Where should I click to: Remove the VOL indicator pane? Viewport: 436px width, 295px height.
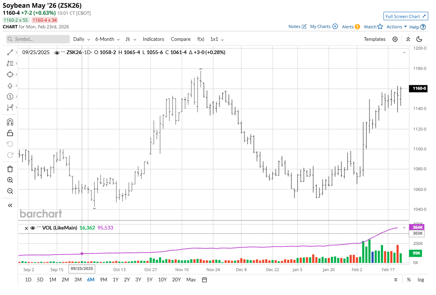click(x=26, y=228)
